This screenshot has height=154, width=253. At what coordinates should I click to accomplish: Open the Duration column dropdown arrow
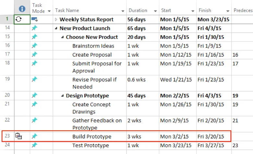155,11
